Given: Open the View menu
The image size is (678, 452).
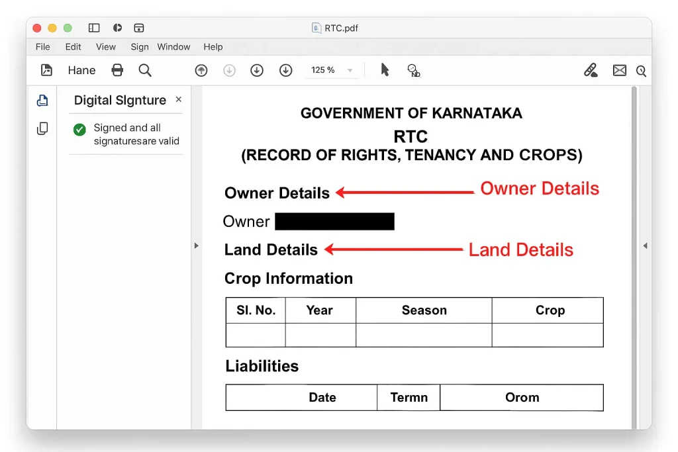Looking at the screenshot, I should (105, 47).
